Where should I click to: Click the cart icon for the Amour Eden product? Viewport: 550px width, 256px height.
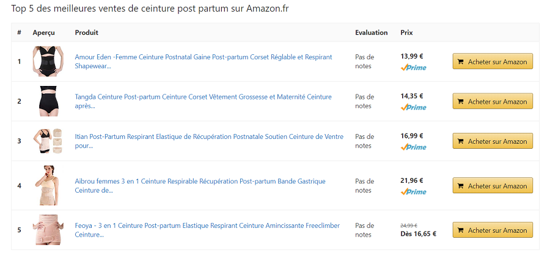(x=461, y=62)
